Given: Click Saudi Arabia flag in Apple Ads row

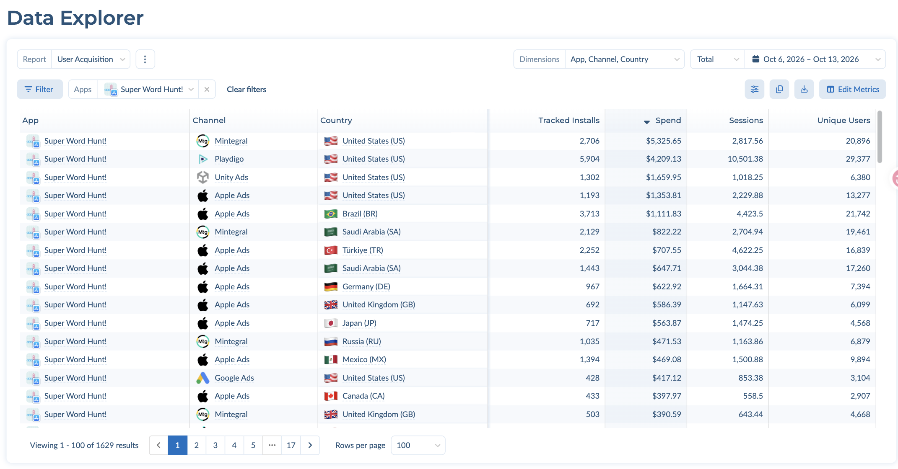Looking at the screenshot, I should click(x=331, y=268).
